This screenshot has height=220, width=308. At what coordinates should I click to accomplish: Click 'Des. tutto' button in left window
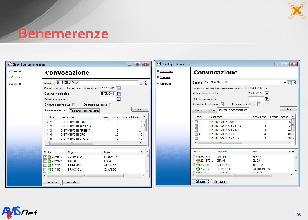71,182
